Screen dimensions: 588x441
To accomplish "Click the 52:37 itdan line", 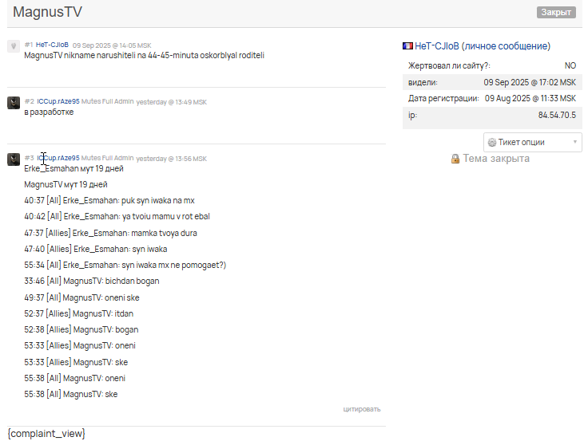I will click(79, 313).
